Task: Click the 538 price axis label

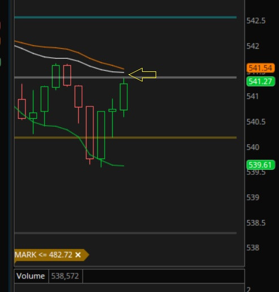Action: (x=253, y=248)
